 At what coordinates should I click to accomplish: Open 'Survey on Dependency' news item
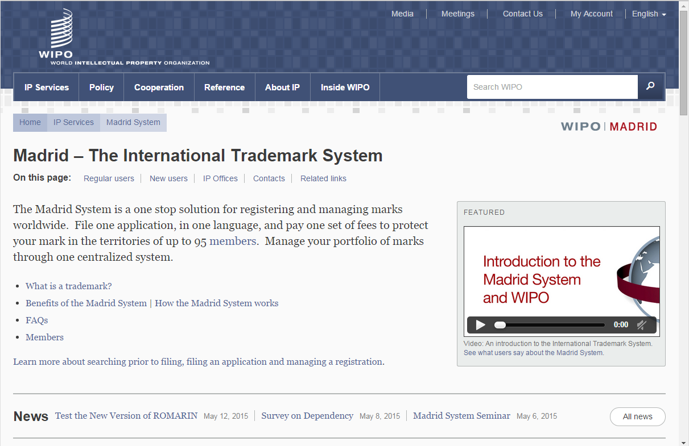tap(307, 416)
